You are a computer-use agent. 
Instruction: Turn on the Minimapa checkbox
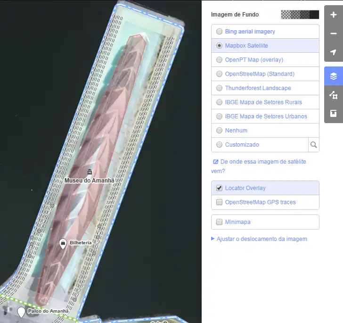tap(220, 222)
